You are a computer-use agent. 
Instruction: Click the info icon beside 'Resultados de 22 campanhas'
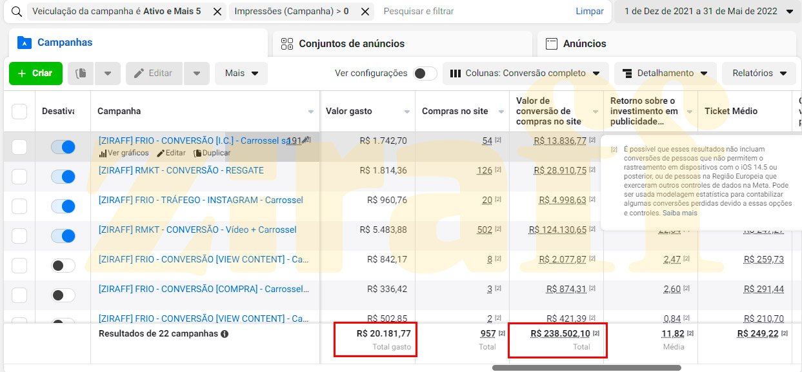pos(225,334)
